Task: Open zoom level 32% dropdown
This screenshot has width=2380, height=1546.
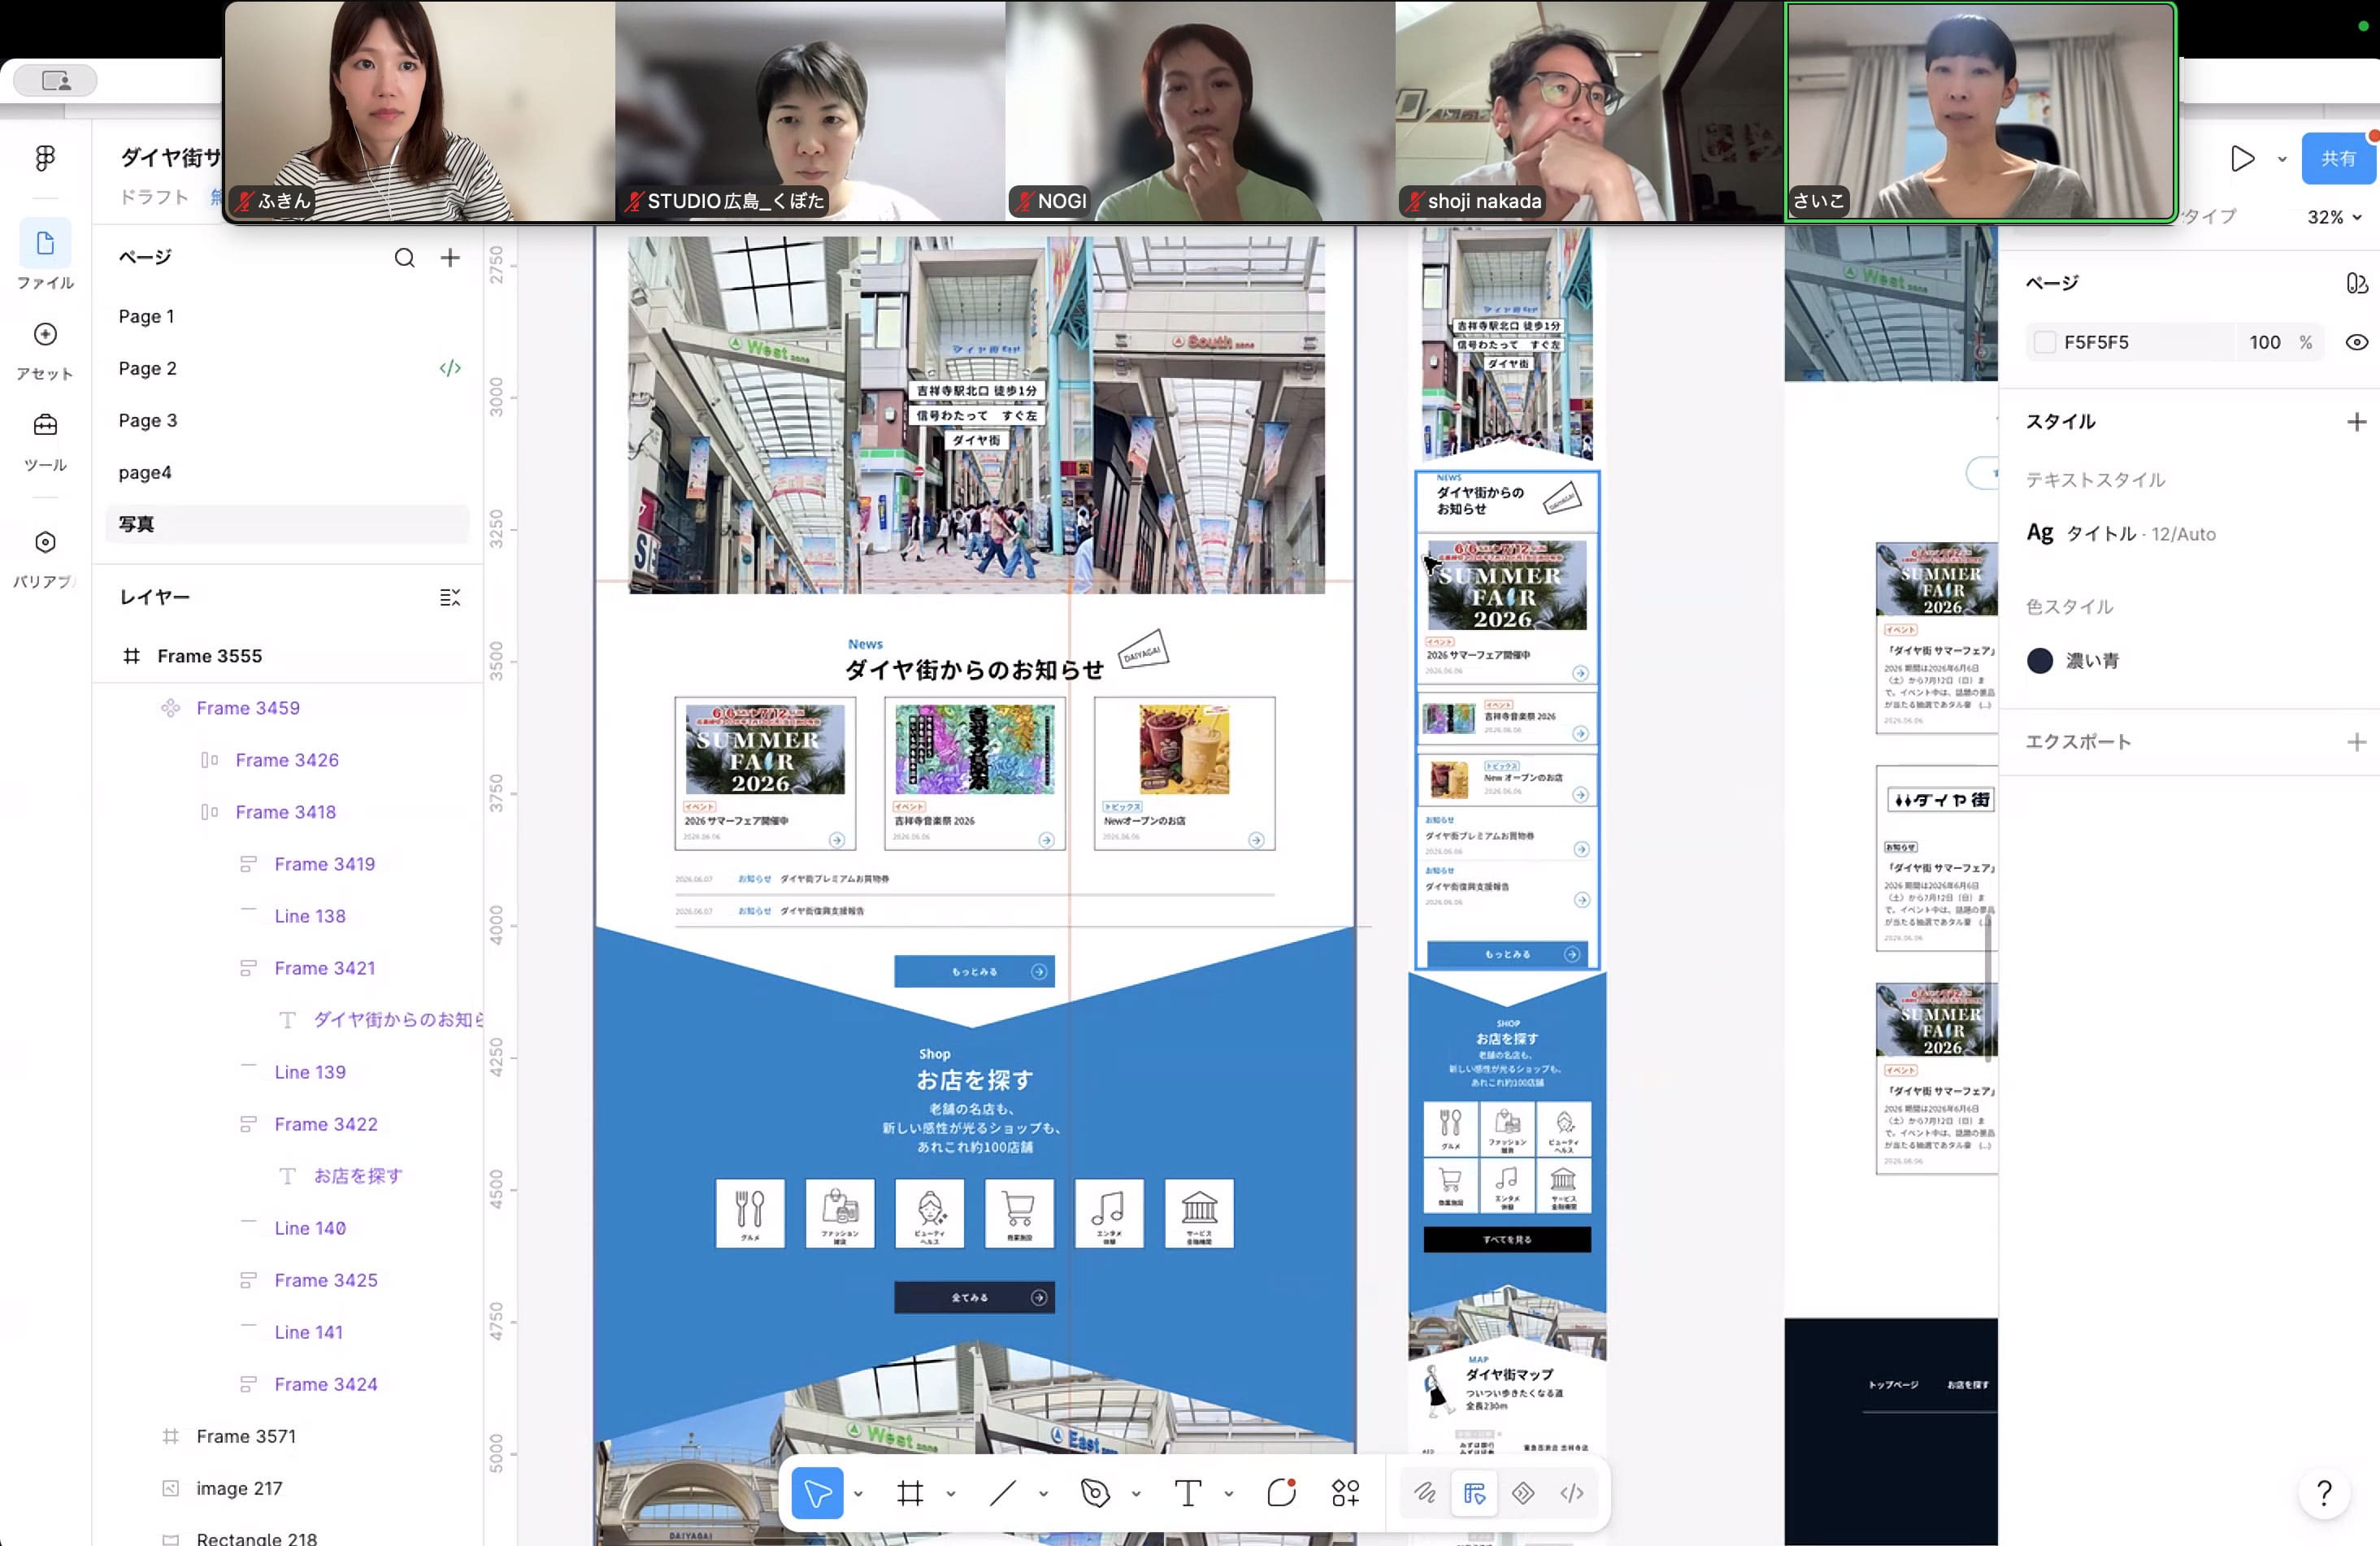Action: (2333, 217)
